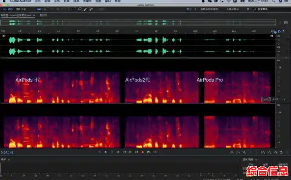
Task: Choose the 默认 workspace
Action: [x=189, y=9]
